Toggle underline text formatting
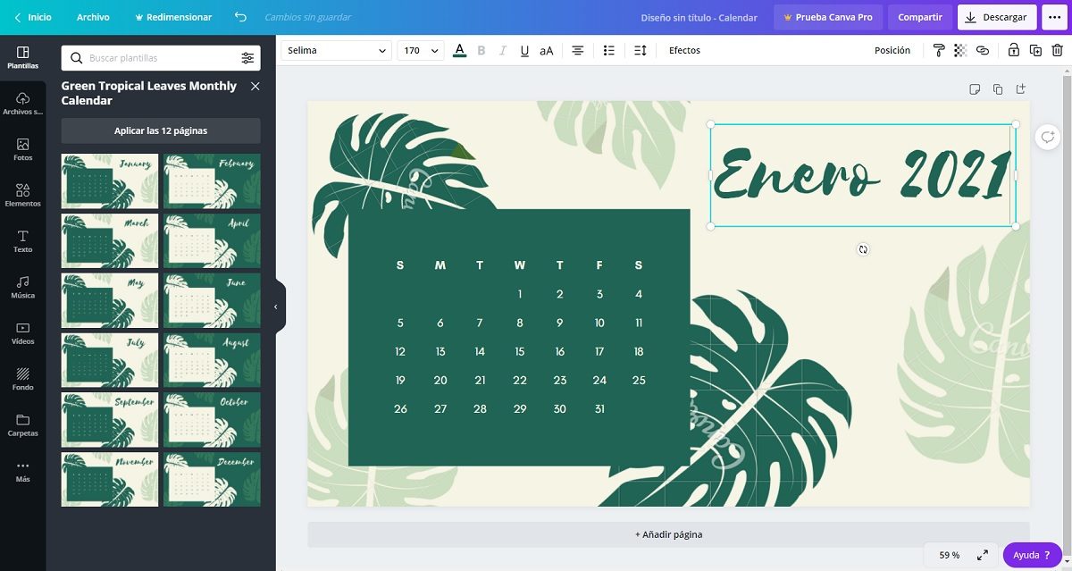The image size is (1072, 571). tap(524, 50)
